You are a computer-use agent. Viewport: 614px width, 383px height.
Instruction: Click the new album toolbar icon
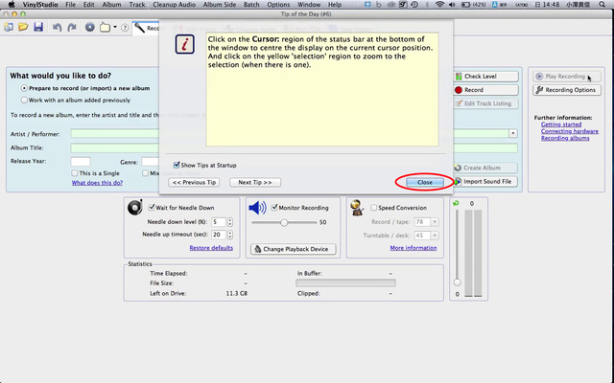pyautogui.click(x=9, y=28)
